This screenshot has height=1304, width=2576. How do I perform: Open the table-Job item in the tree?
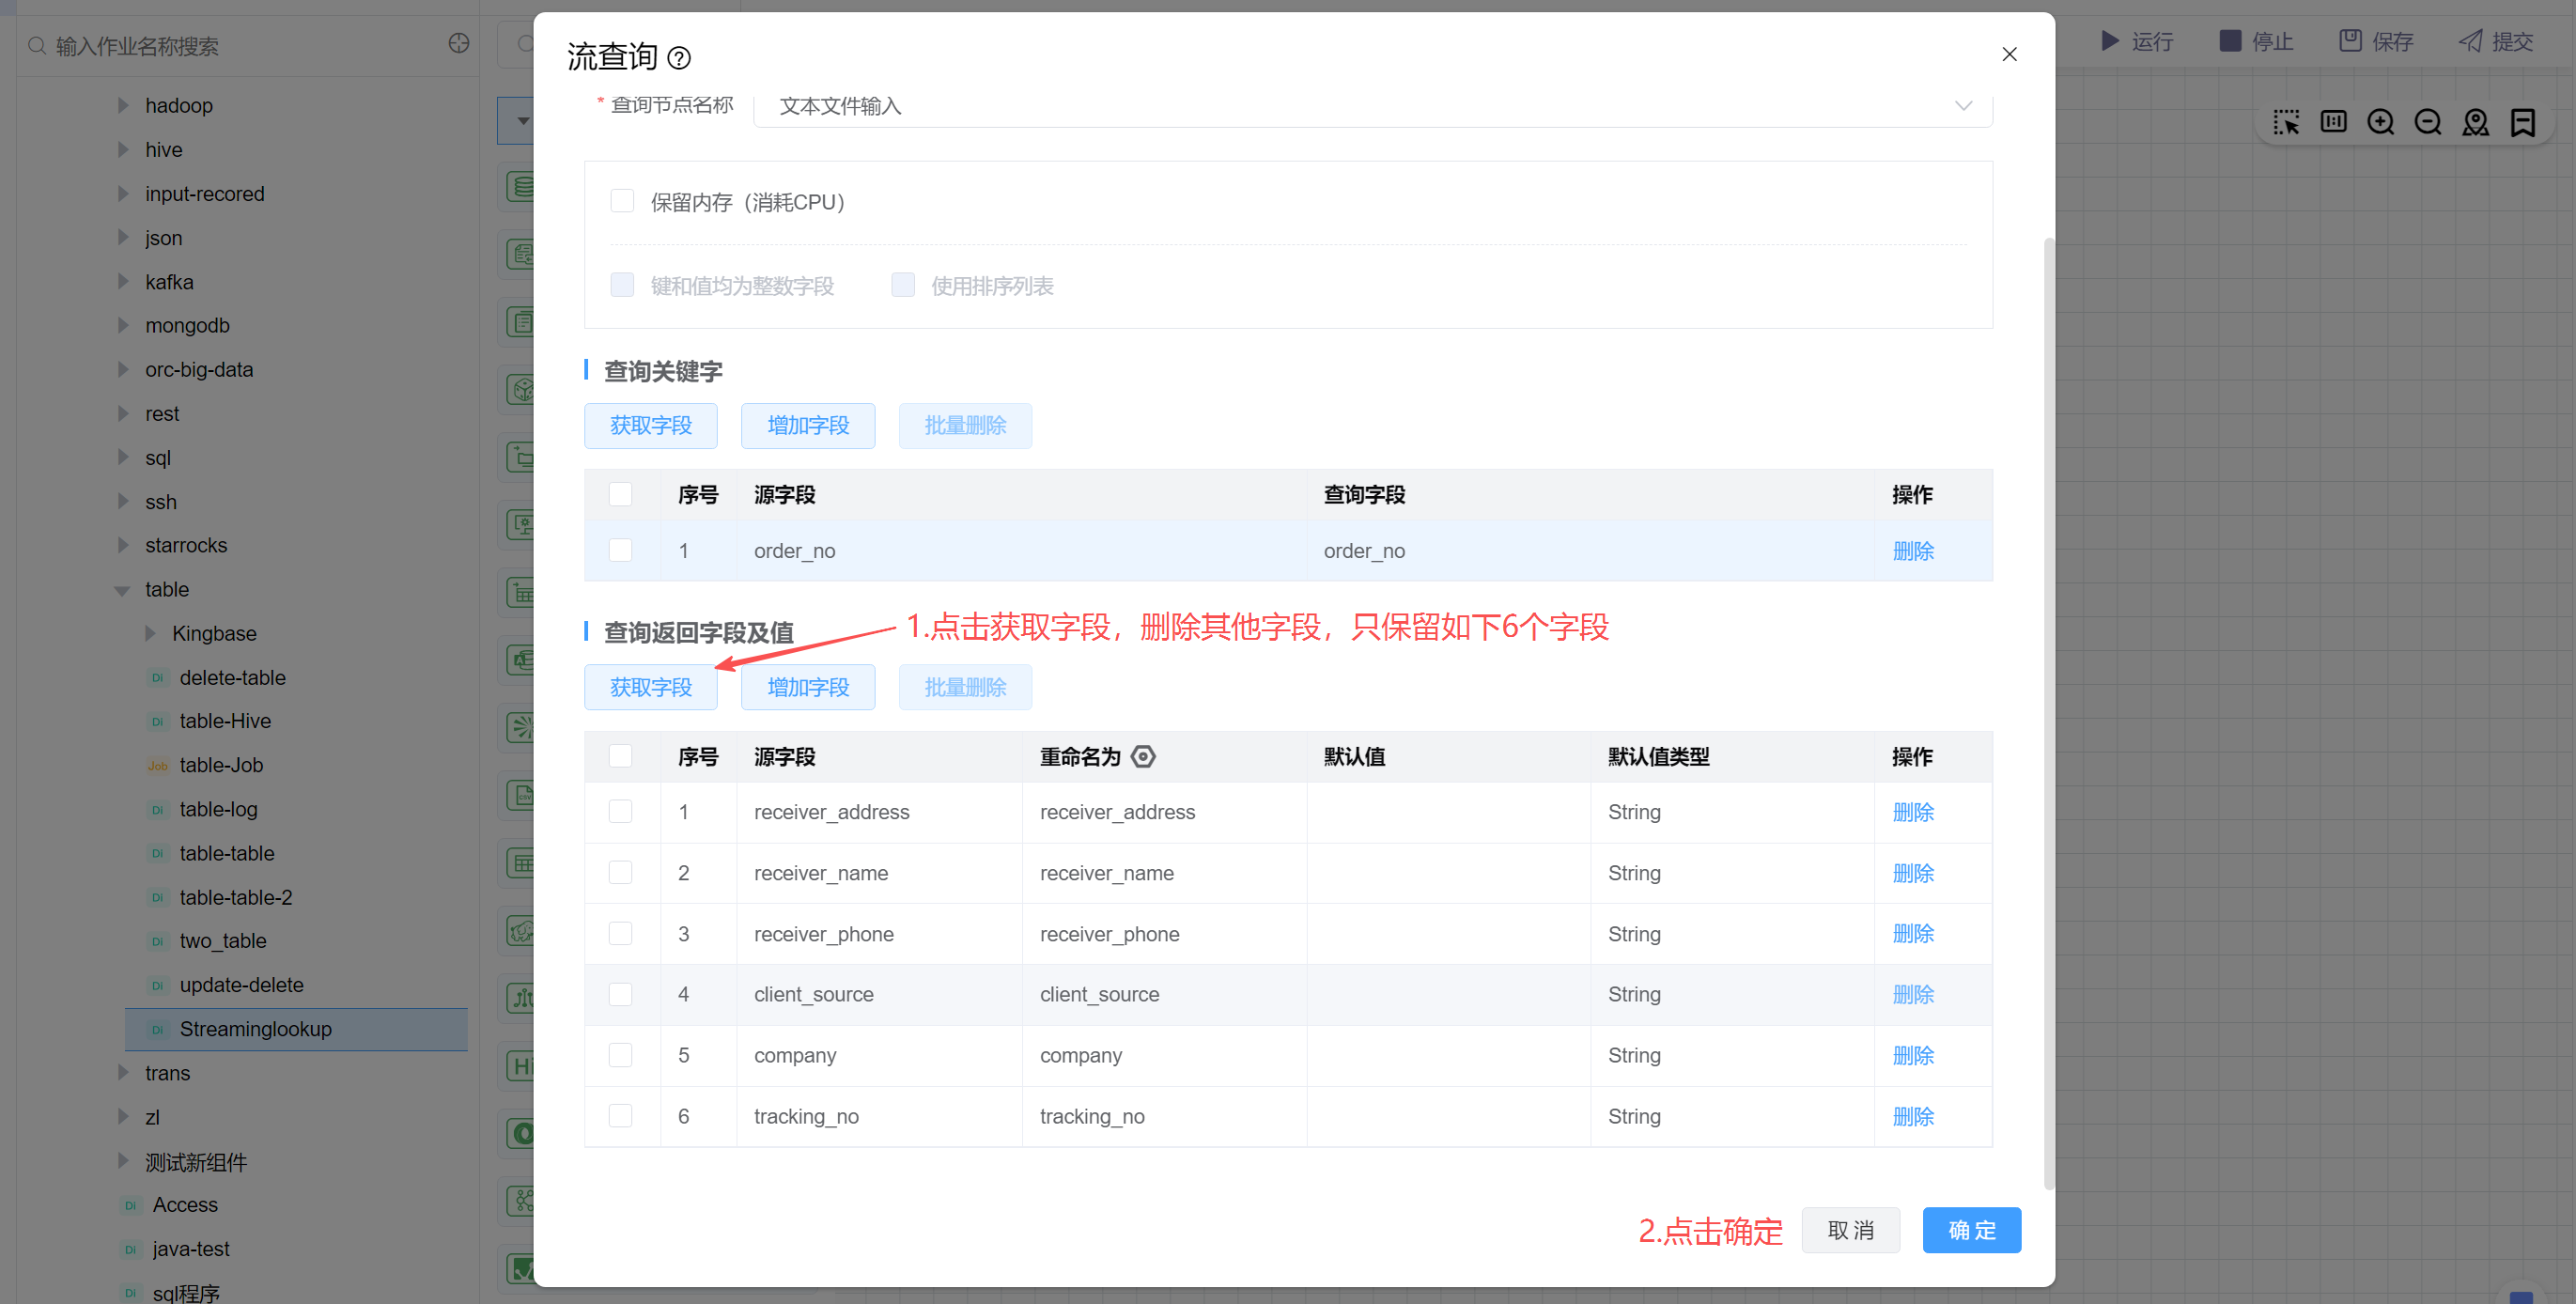click(x=221, y=765)
